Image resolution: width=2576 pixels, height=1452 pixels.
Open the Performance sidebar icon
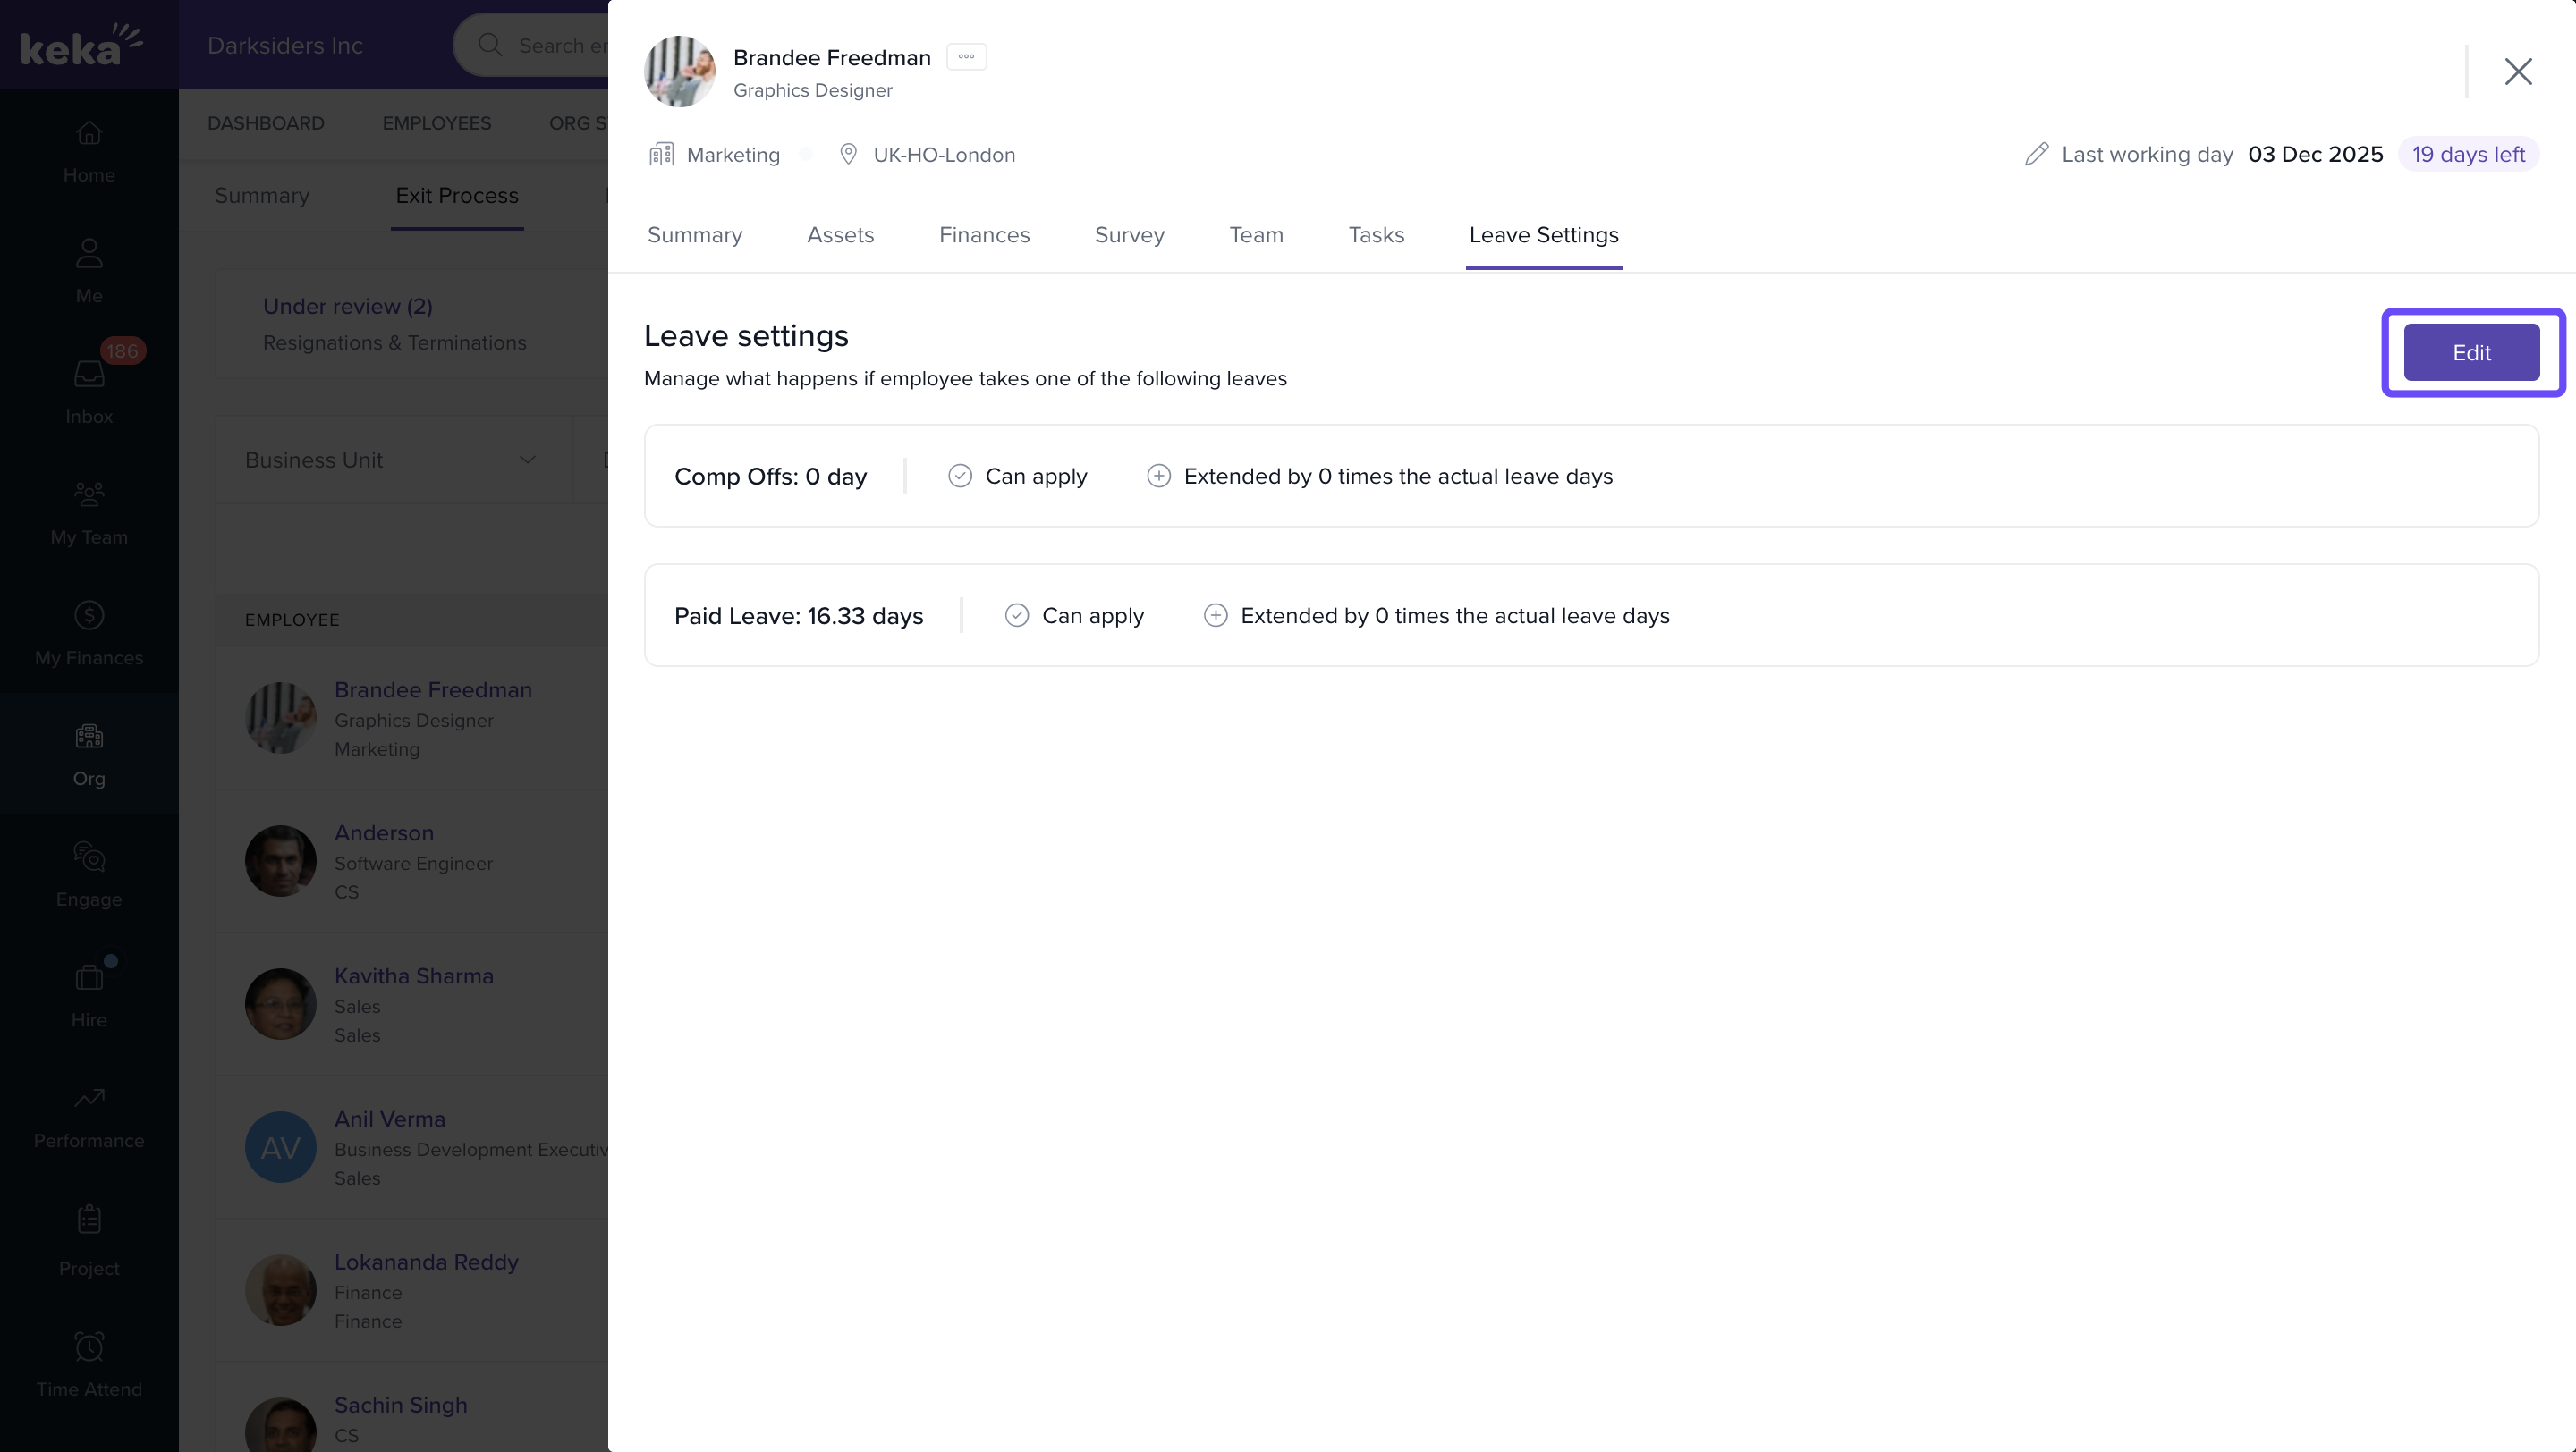click(89, 1098)
